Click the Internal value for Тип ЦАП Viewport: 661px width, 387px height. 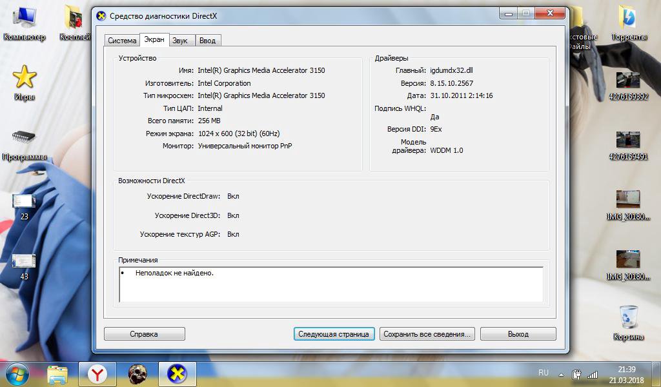(210, 108)
